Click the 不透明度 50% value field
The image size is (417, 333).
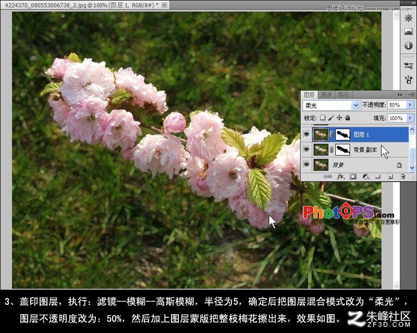397,105
